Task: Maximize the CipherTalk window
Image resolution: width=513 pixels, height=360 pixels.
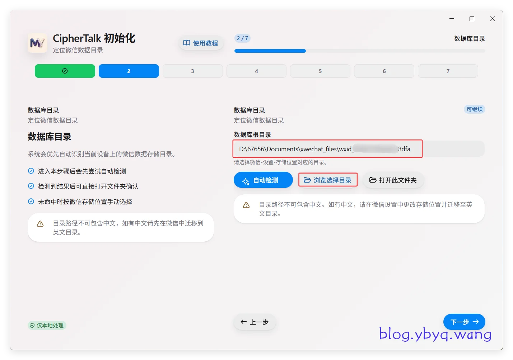Action: coord(472,19)
